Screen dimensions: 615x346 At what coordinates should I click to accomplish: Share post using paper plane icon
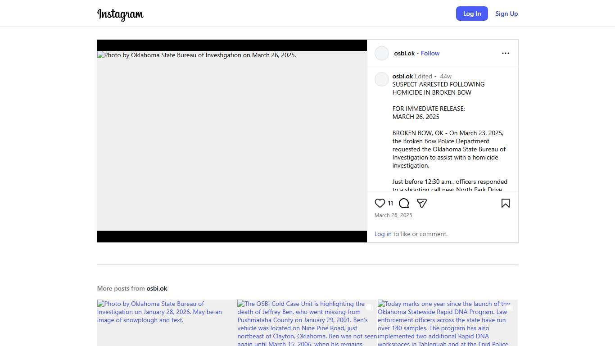tap(422, 203)
